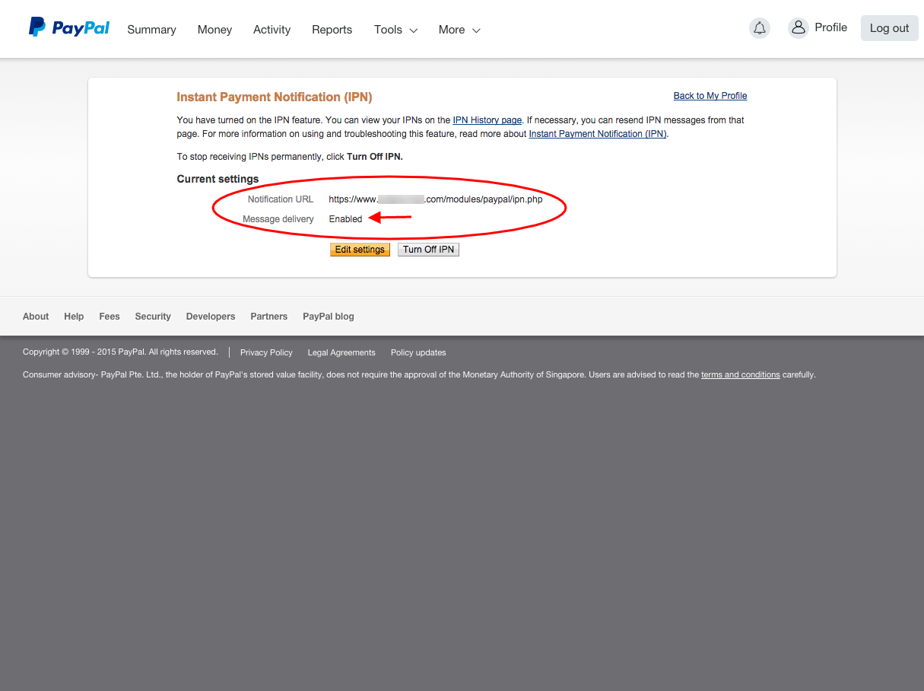Click the PayPal logo
The image size is (924, 691).
pos(69,28)
